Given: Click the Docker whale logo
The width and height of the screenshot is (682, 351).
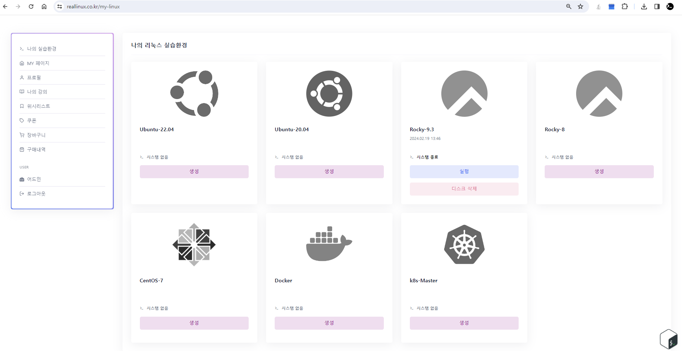Looking at the screenshot, I should click(329, 244).
